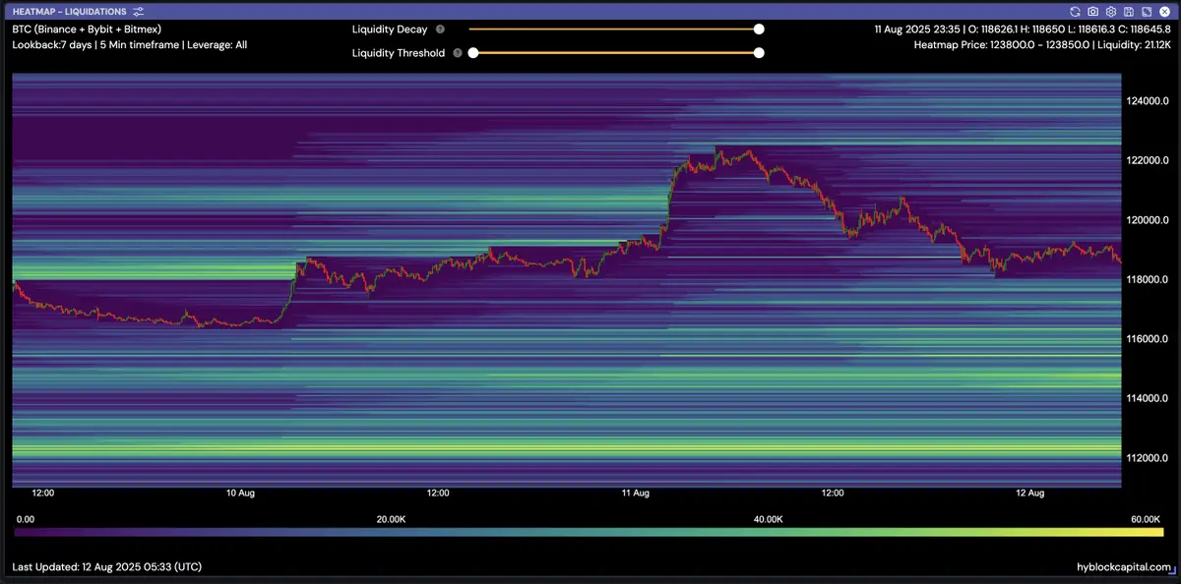Viewport: 1181px width, 584px height.
Task: Click the Last Updated timestamp text
Action: tap(108, 567)
